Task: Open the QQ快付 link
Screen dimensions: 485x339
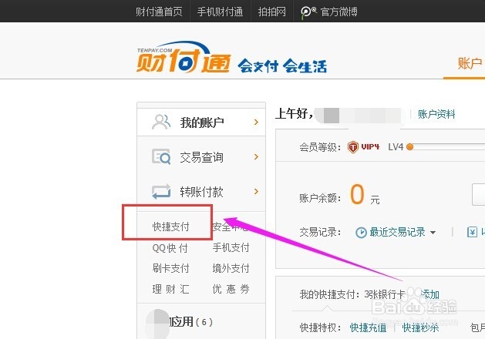Action: 170,248
